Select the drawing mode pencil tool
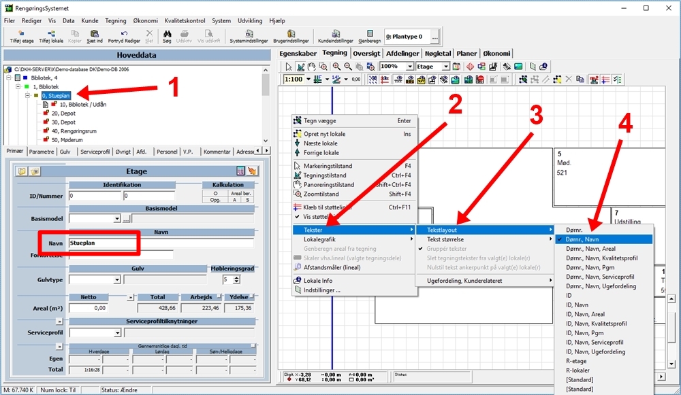This screenshot has height=395, width=681. 300,67
